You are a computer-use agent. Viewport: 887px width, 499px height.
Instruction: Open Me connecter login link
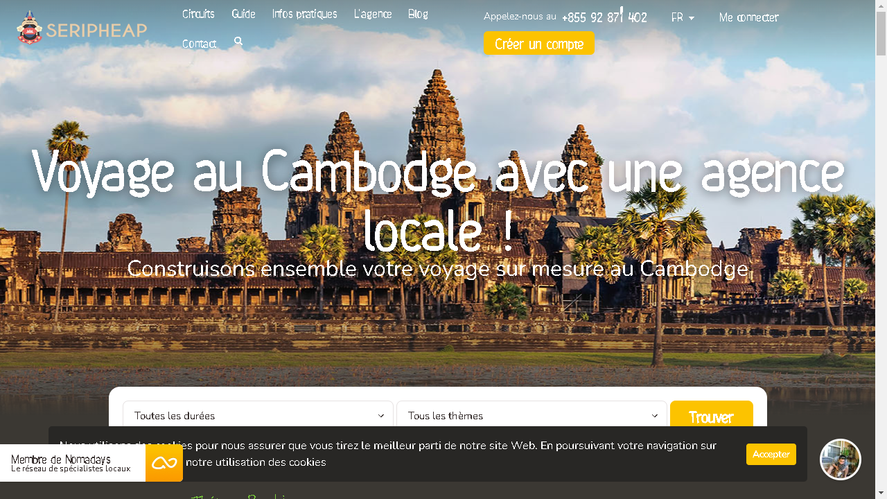[748, 17]
